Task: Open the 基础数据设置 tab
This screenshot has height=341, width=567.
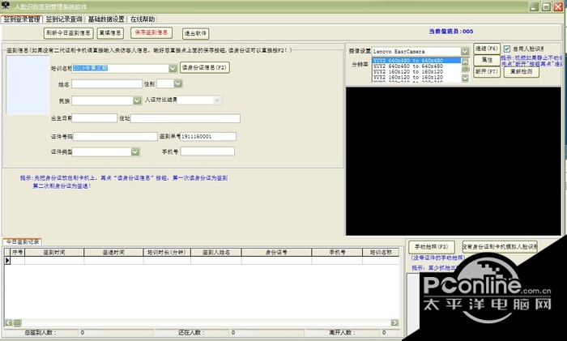Action: tap(106, 19)
